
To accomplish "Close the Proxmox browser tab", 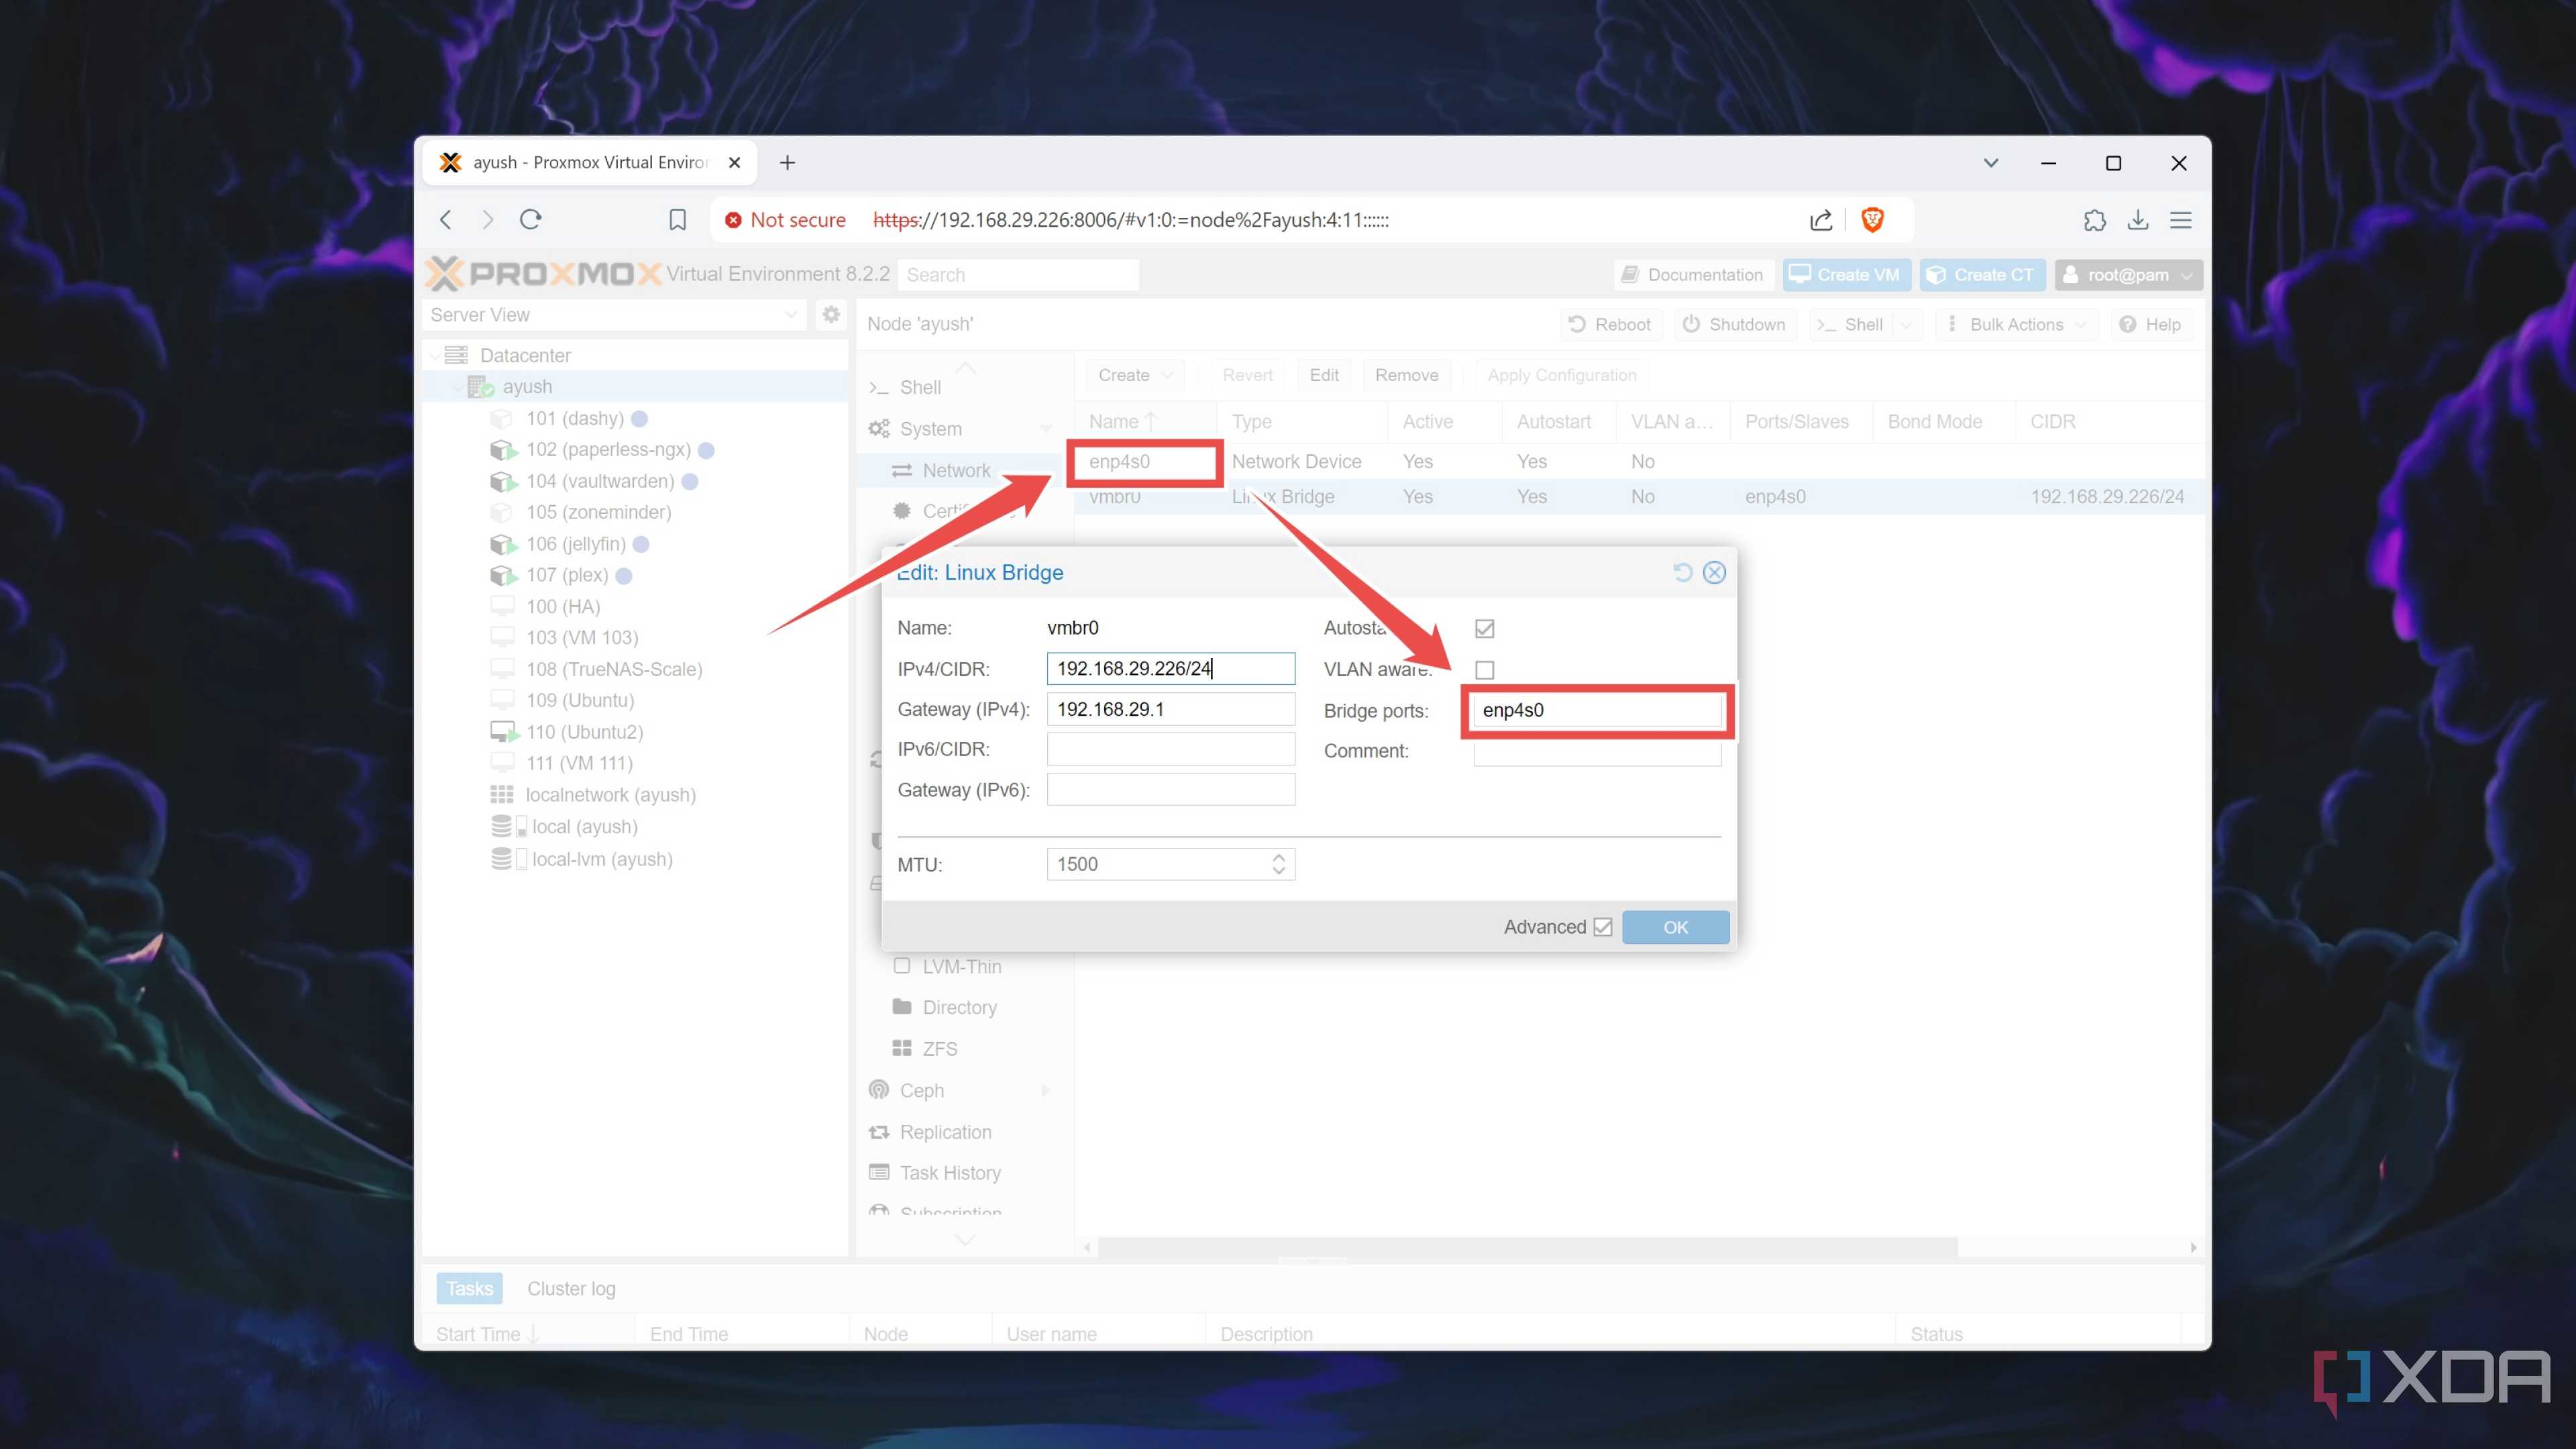I will click(735, 162).
